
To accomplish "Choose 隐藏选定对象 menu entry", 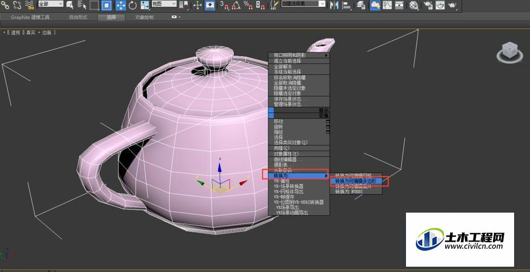I will (x=299, y=93).
